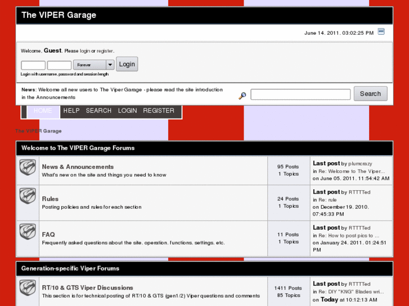The width and height of the screenshot is (409, 306).
Task: Open the last post Re: rule
Action: [327, 200]
